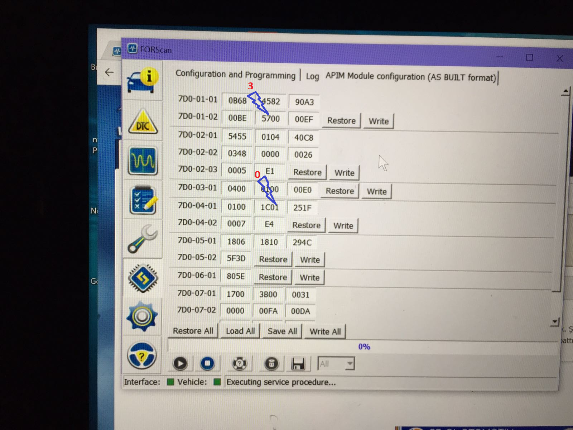Switch to Configuration and Programming tab
Screen dimensions: 573x430
[x=235, y=75]
